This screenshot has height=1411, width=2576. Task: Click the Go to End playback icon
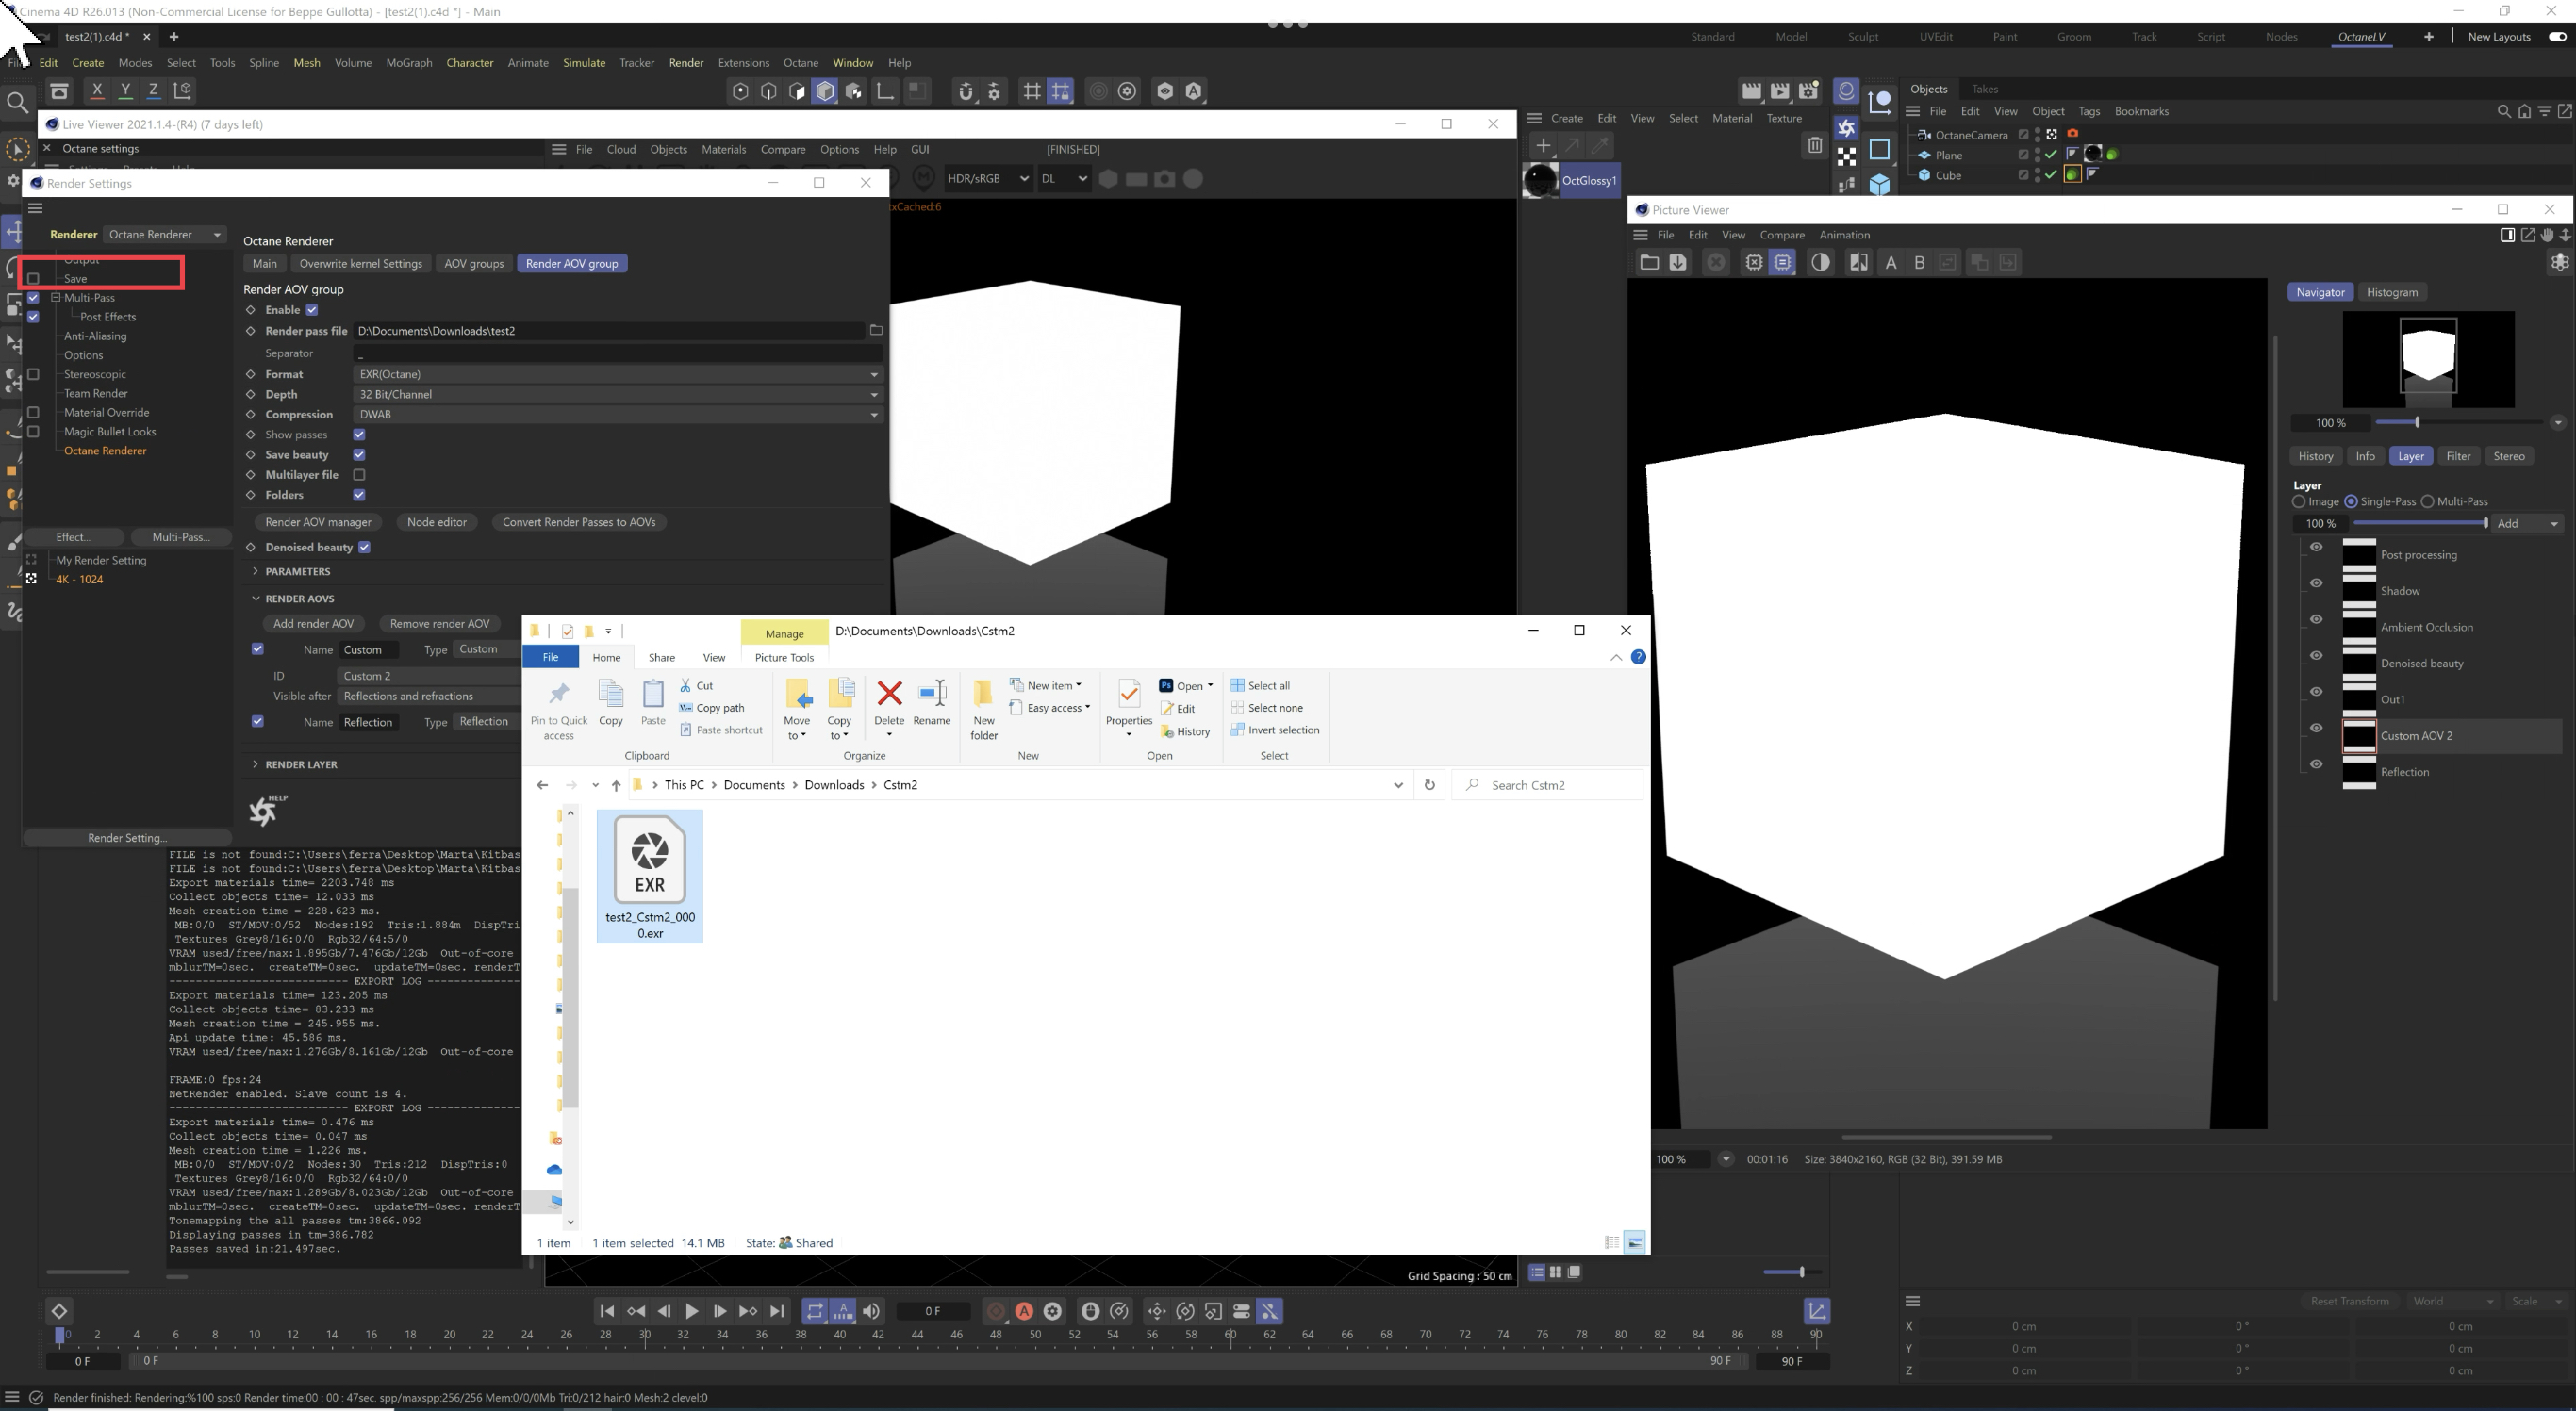pyautogui.click(x=777, y=1311)
